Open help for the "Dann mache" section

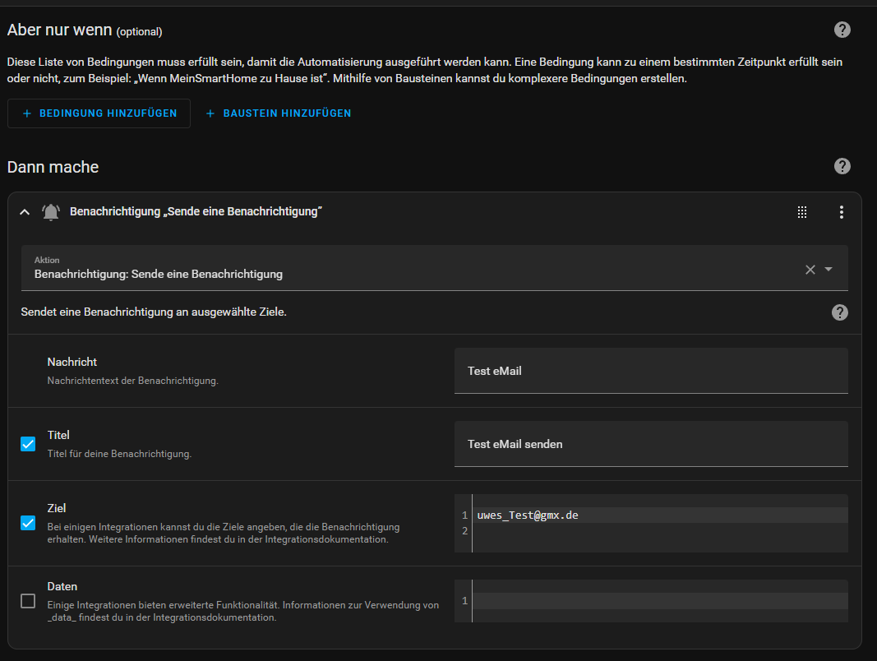(842, 166)
